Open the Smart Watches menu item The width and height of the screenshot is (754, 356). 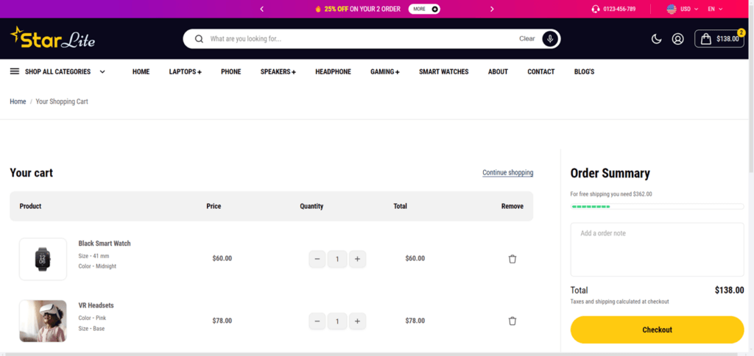(443, 71)
